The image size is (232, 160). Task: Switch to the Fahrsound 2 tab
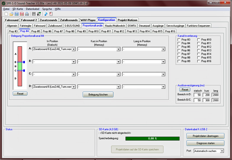pyautogui.click(x=29, y=20)
